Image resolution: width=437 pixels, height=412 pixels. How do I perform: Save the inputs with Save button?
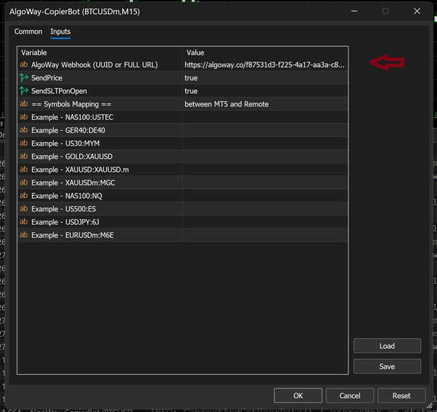tap(387, 366)
